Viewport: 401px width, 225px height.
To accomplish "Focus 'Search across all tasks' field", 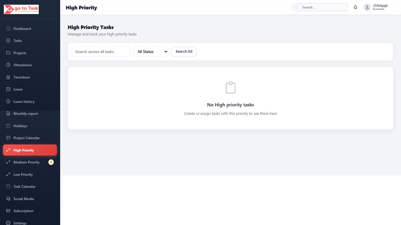I will (101, 52).
